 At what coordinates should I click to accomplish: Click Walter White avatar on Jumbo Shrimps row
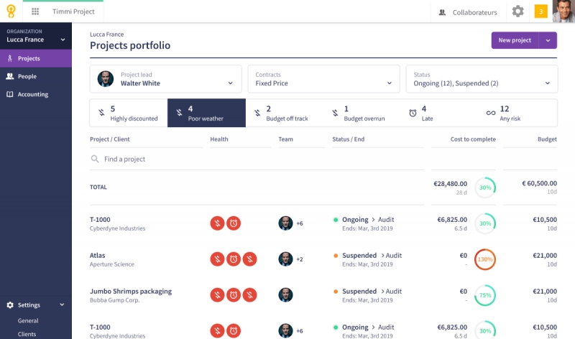(x=285, y=294)
